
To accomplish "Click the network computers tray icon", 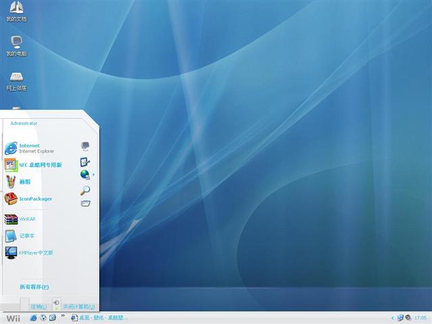I will coord(400,318).
